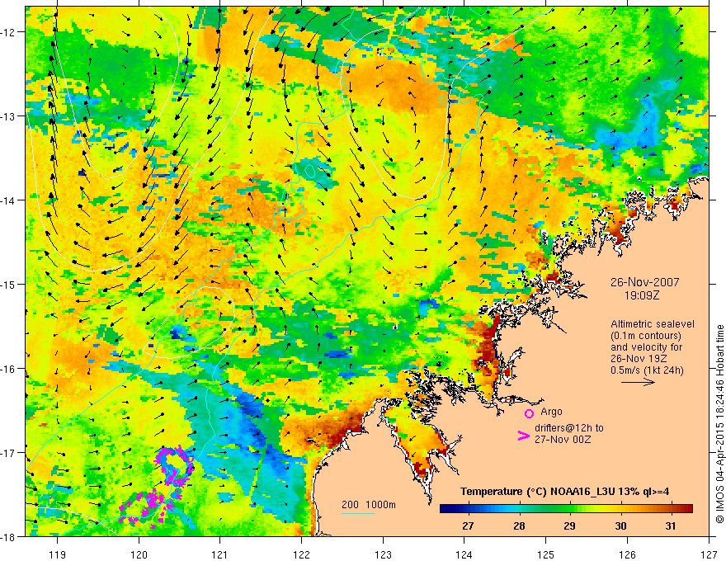The height and width of the screenshot is (561, 726).
Task: Click the date text 26-Nov-2007
Action: click(644, 282)
